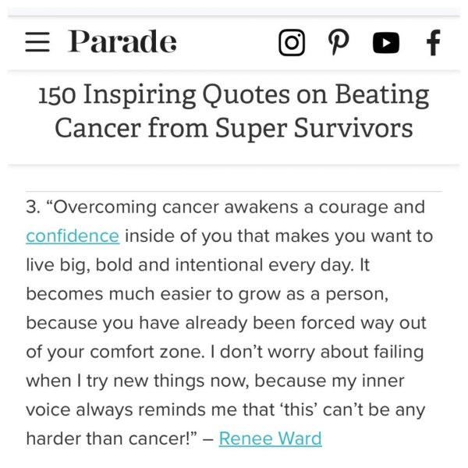
Task: Click the Parade logo
Action: pyautogui.click(x=122, y=41)
